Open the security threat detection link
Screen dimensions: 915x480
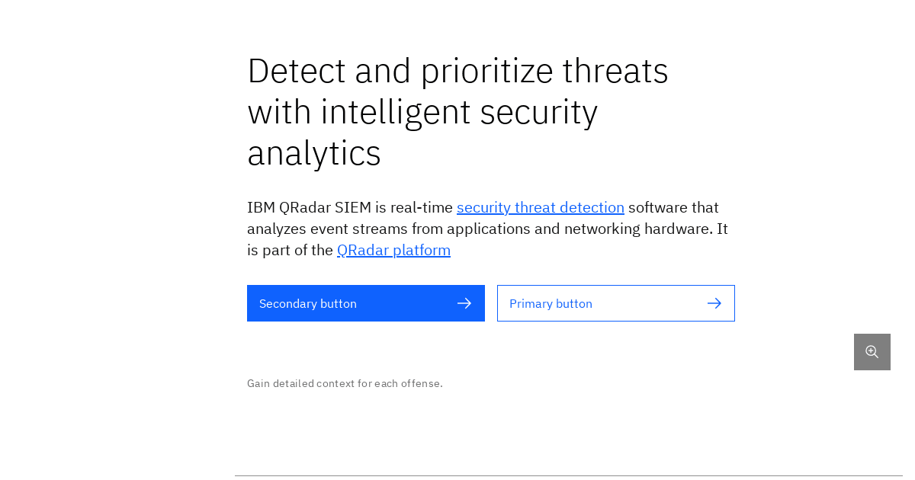[540, 207]
